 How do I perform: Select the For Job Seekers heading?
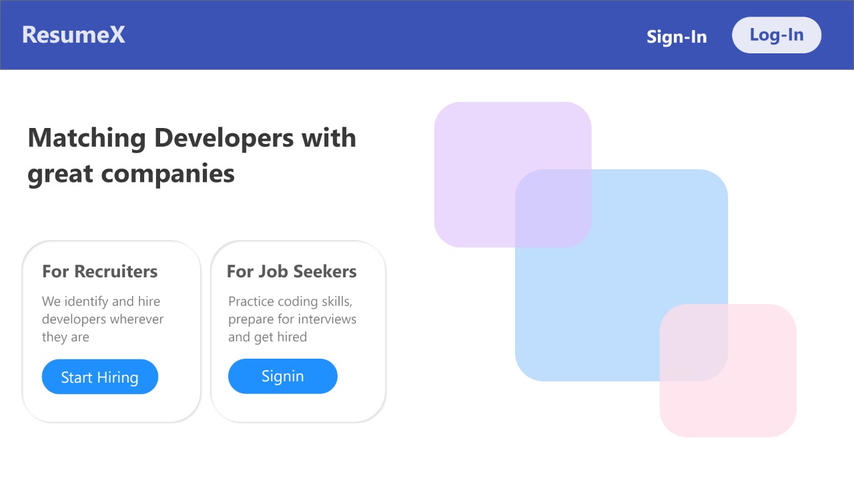pyautogui.click(x=292, y=271)
